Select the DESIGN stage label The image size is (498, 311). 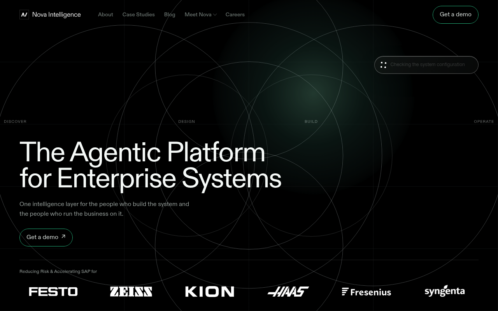point(186,122)
